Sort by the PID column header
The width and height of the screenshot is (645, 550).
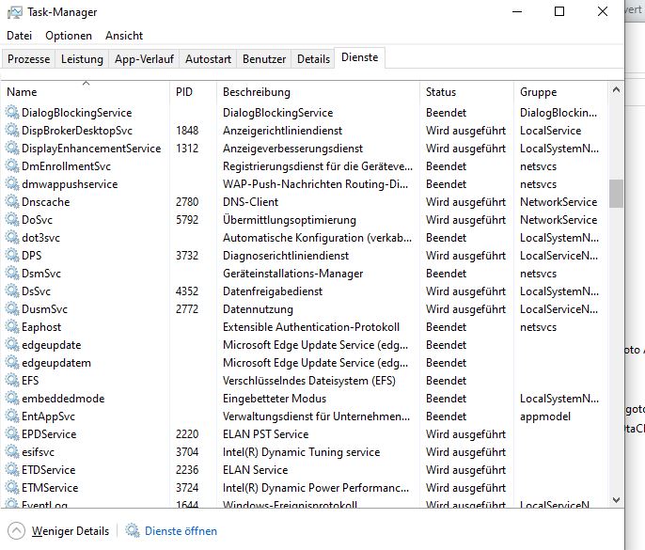(193, 92)
